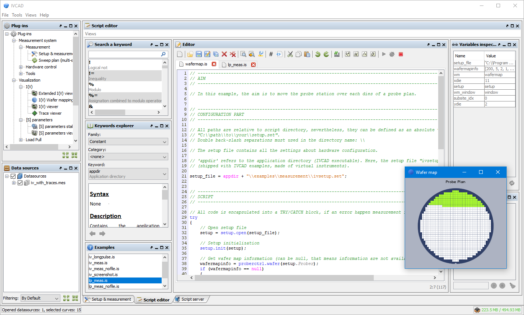This screenshot has width=524, height=315.
Task: Expand the Hardware control tree node
Action: coord(21,67)
